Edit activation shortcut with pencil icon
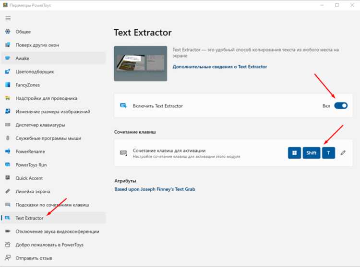Viewport: 360px width, 267px height. tap(343, 153)
